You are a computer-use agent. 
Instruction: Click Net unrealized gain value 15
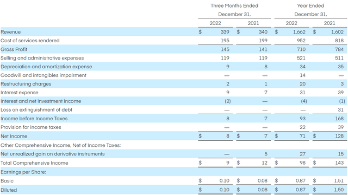[x=341, y=154]
